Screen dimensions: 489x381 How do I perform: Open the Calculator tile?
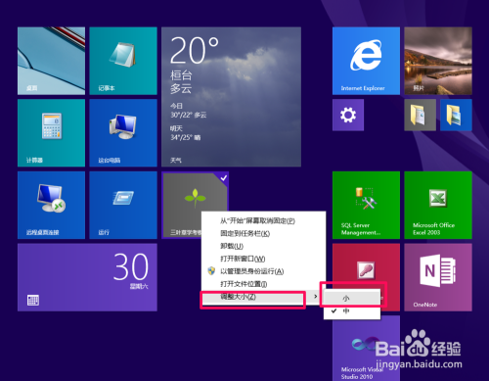coord(51,133)
